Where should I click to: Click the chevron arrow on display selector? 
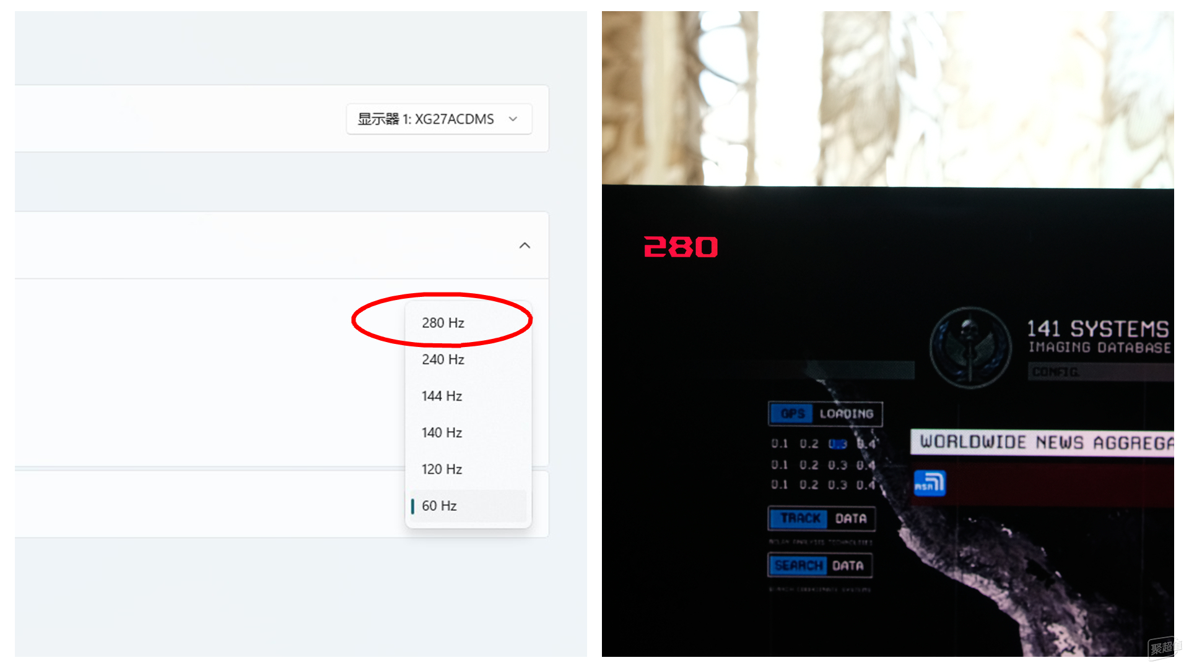(x=513, y=119)
